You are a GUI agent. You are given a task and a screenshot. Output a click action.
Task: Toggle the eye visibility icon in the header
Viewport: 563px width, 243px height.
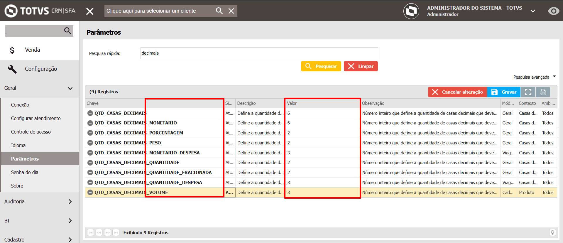[554, 11]
